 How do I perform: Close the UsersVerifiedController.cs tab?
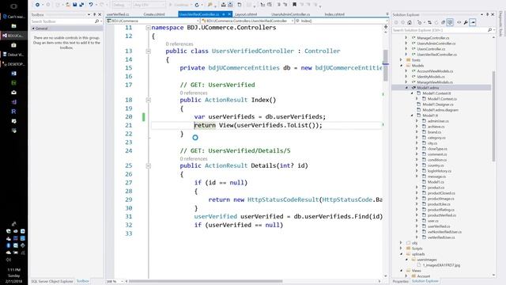coord(229,14)
